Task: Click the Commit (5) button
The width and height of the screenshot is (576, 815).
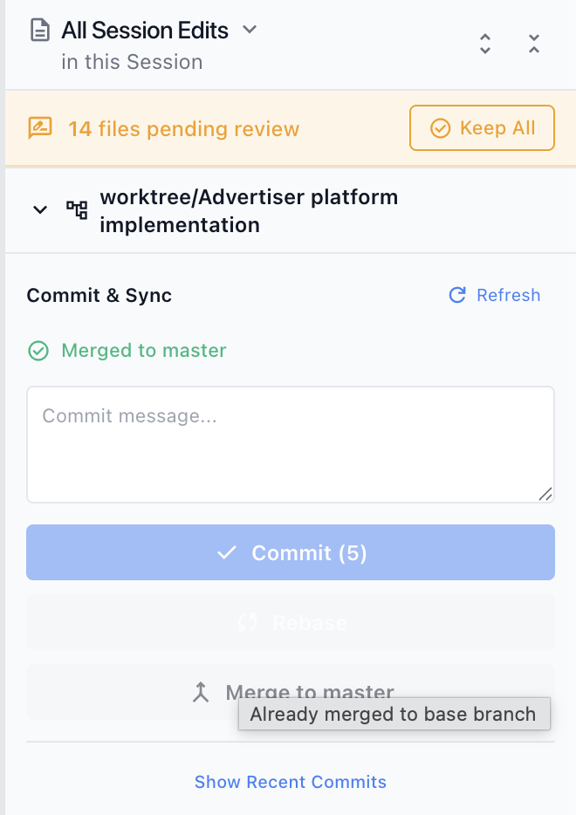Action: (x=291, y=552)
